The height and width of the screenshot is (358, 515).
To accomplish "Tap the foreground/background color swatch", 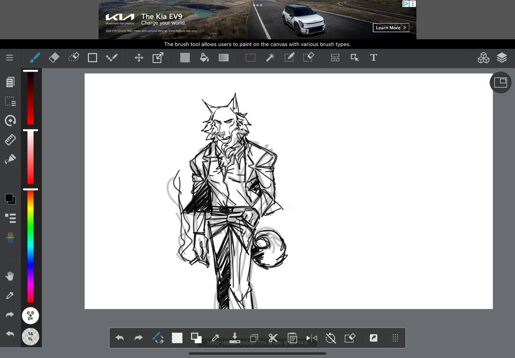I will (10, 199).
